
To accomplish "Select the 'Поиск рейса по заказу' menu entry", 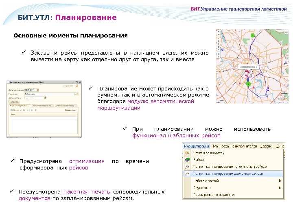I will click(233, 195).
